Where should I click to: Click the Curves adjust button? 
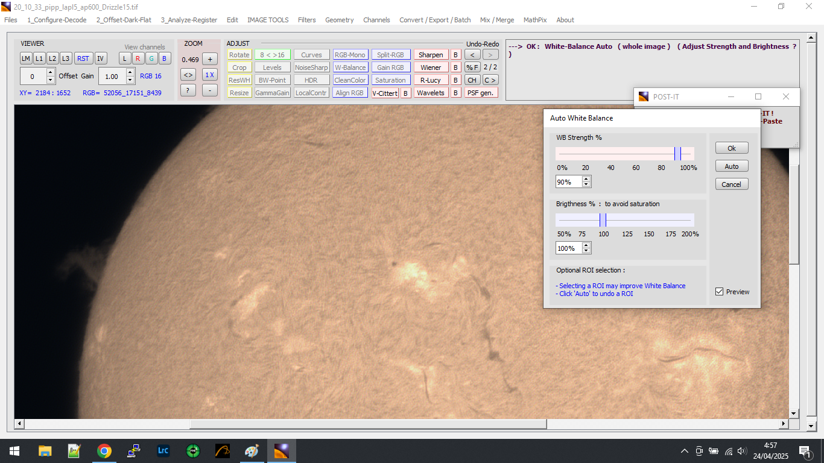click(312, 55)
